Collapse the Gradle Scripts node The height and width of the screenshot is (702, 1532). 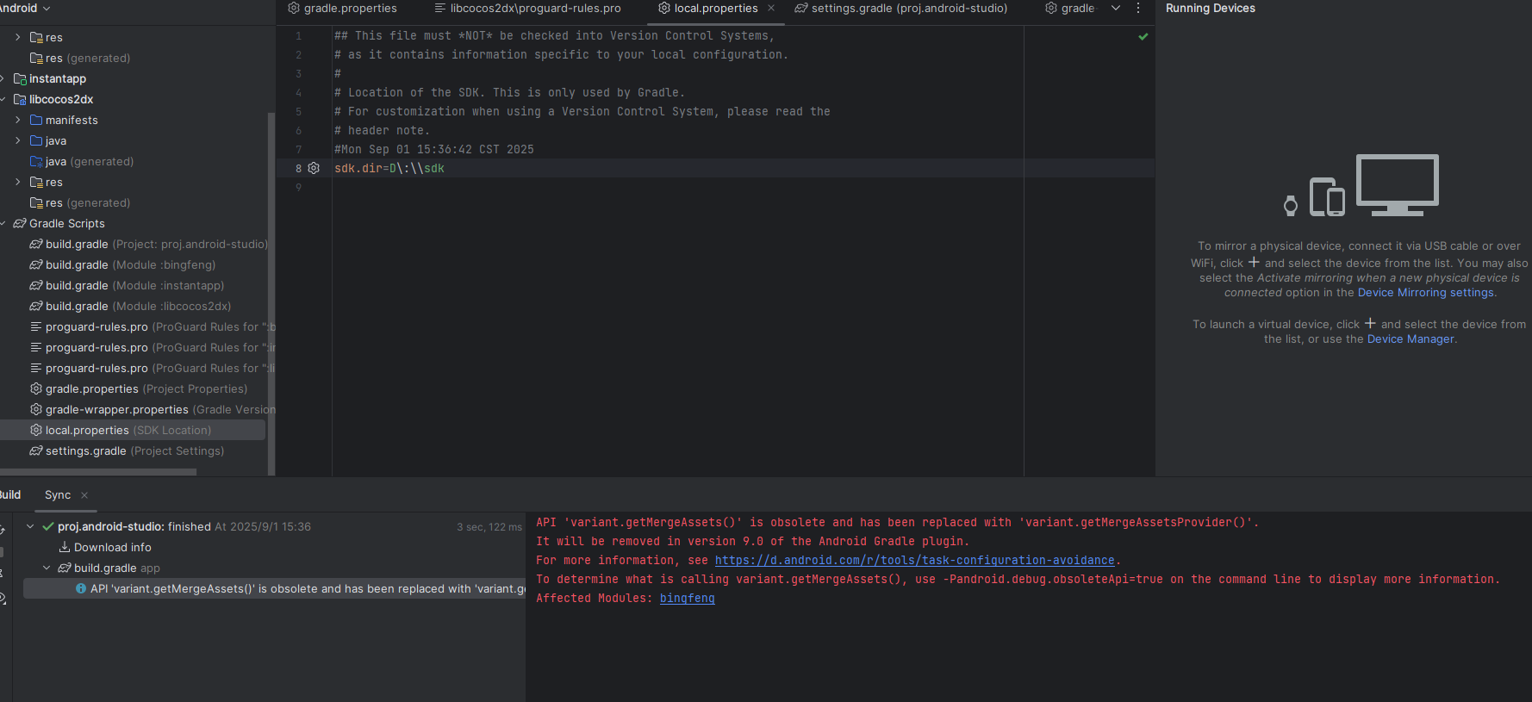point(3,223)
